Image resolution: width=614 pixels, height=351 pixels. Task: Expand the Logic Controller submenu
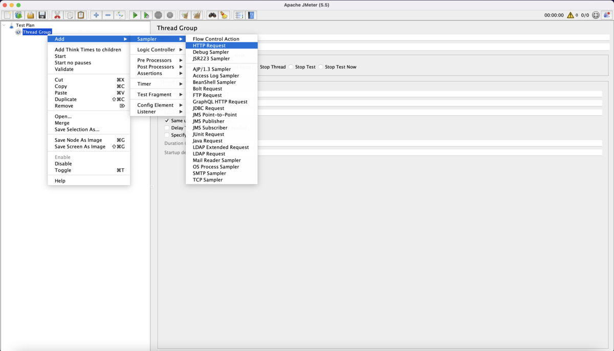point(158,50)
